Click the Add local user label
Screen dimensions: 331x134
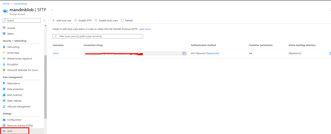point(64,20)
